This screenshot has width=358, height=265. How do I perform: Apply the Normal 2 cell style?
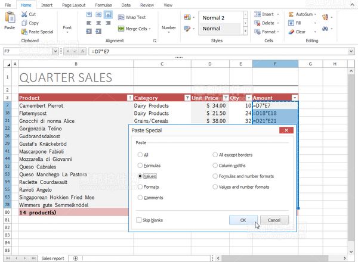coord(220,18)
